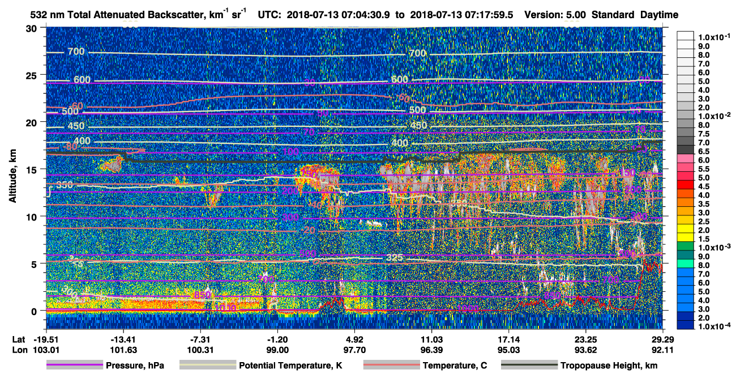Click the longitude value '95.03'

(508, 350)
